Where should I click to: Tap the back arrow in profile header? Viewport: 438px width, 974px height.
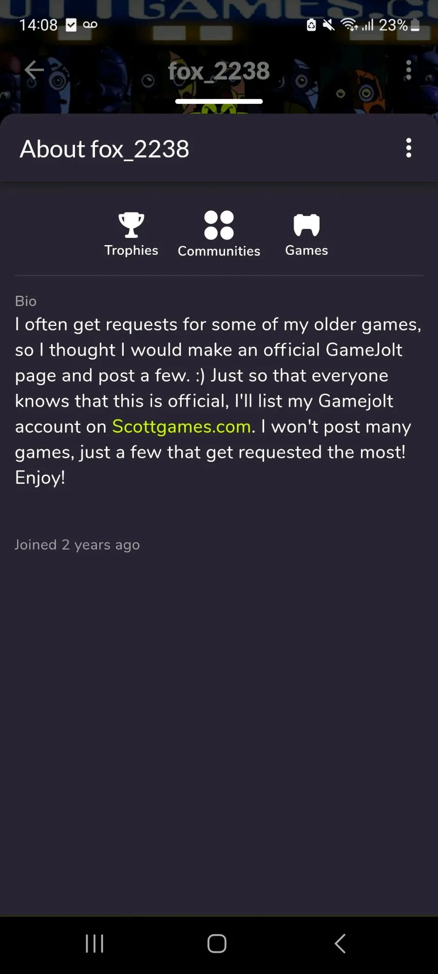(x=34, y=70)
